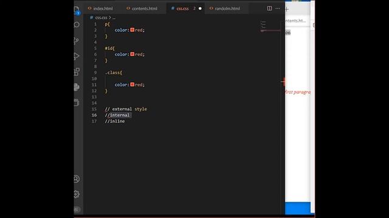Open the Accounts menu icon
Viewport: 389px width, 218px height.
click(x=77, y=179)
